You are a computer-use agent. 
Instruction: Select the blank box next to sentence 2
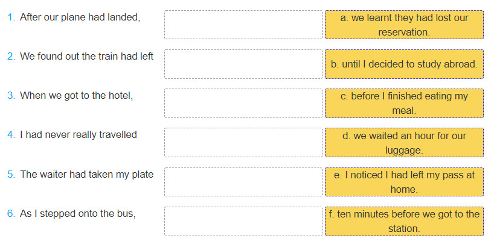point(243,64)
